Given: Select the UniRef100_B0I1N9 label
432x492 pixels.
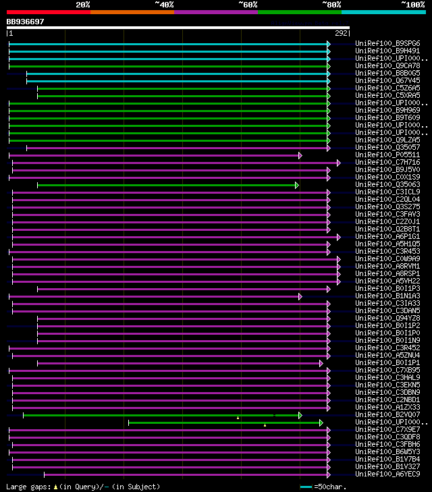Looking at the screenshot, I should pyautogui.click(x=387, y=340).
